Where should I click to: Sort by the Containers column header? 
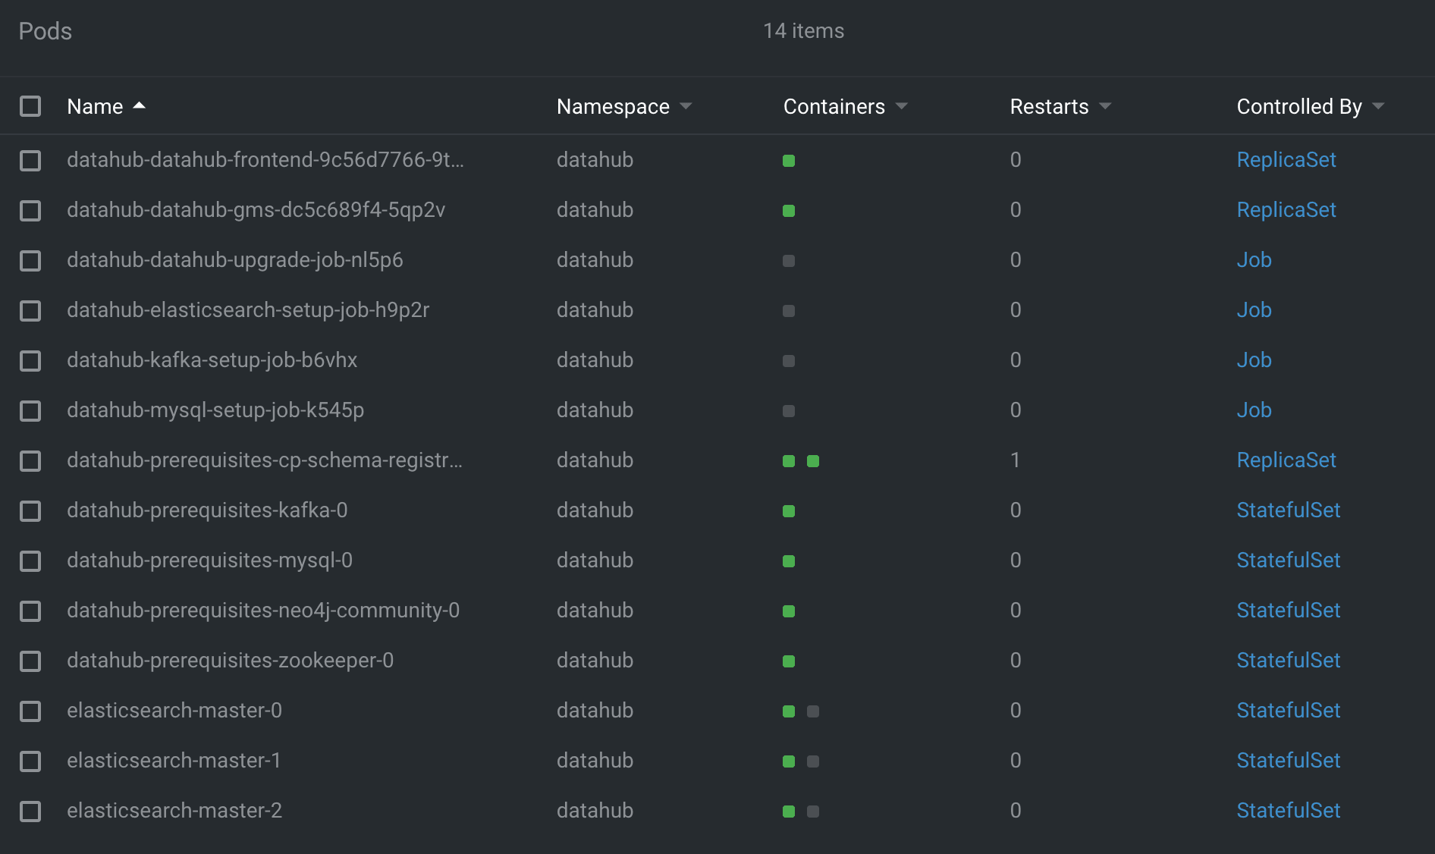click(x=845, y=106)
